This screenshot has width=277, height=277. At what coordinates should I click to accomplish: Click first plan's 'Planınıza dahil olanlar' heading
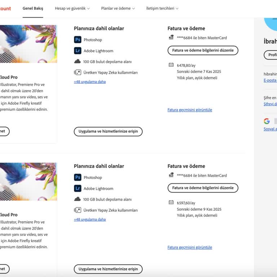coord(99,28)
